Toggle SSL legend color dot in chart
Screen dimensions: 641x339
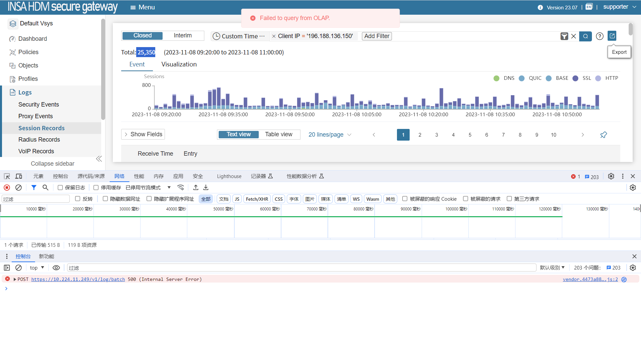pos(575,78)
